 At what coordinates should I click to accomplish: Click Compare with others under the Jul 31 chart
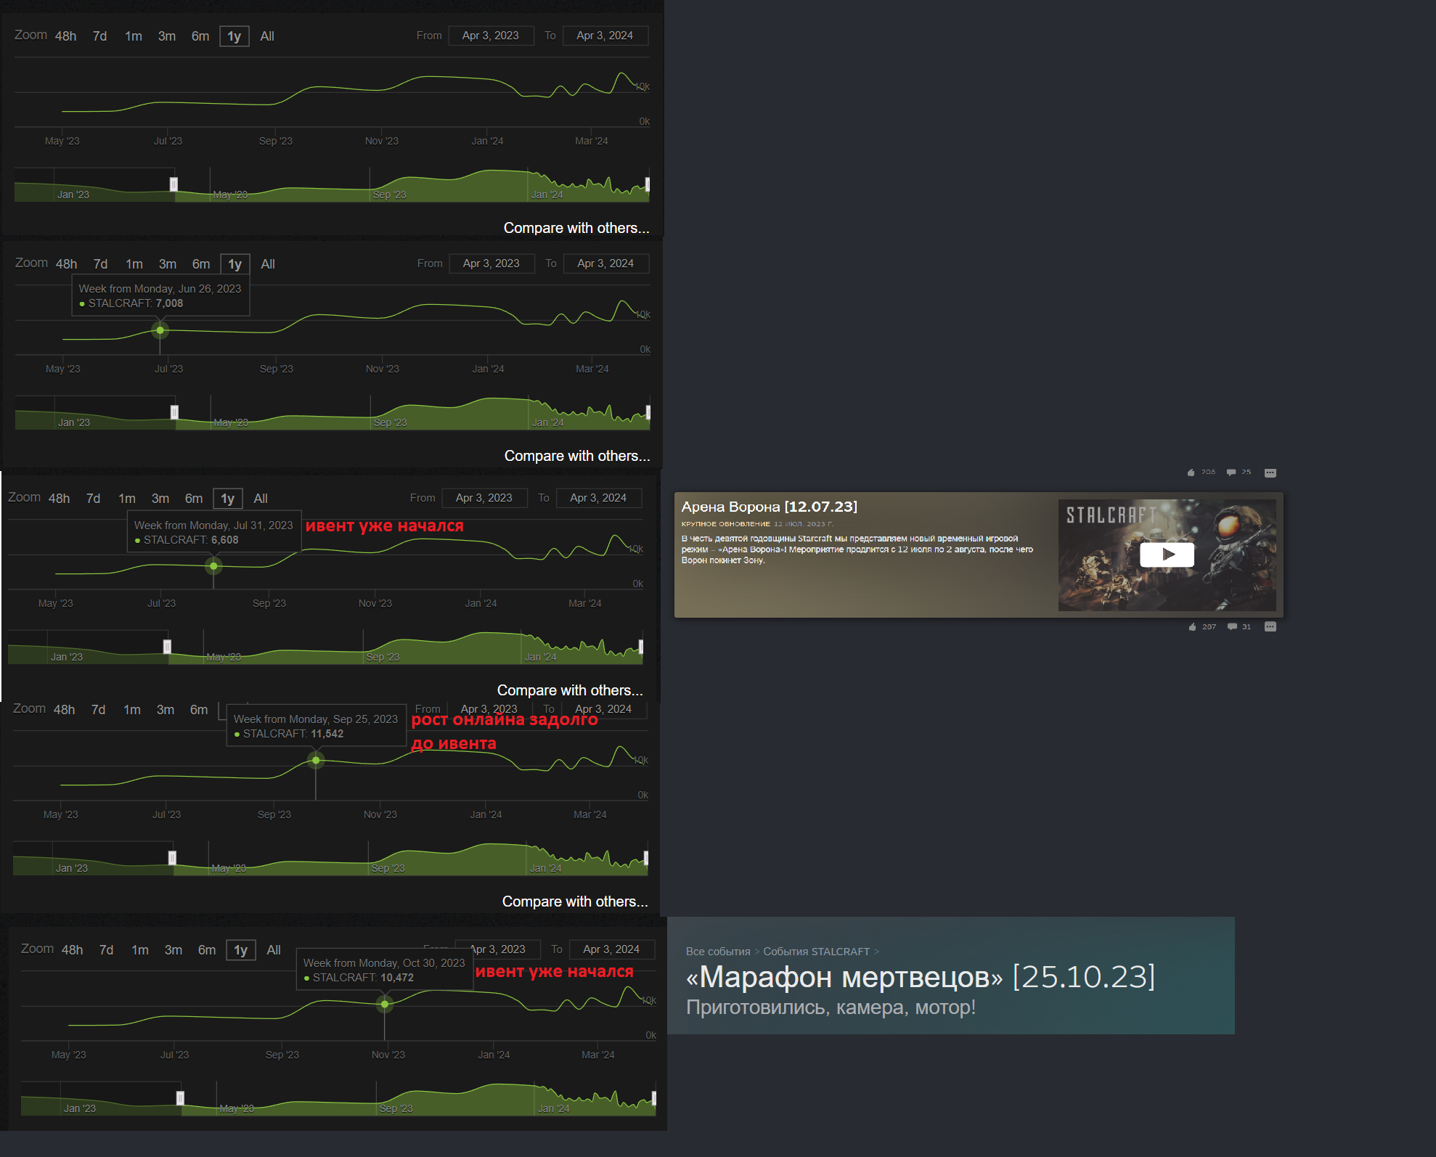[570, 690]
